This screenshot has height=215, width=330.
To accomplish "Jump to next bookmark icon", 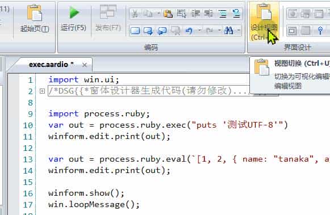I will 148,31.
